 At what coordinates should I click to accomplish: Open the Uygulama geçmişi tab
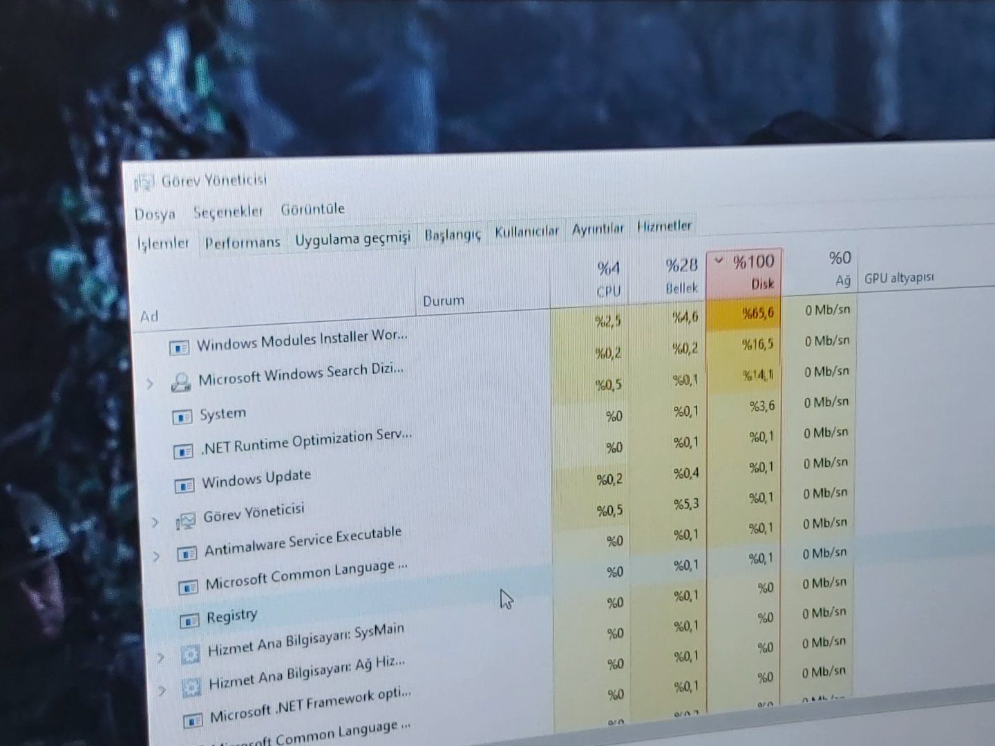352,238
